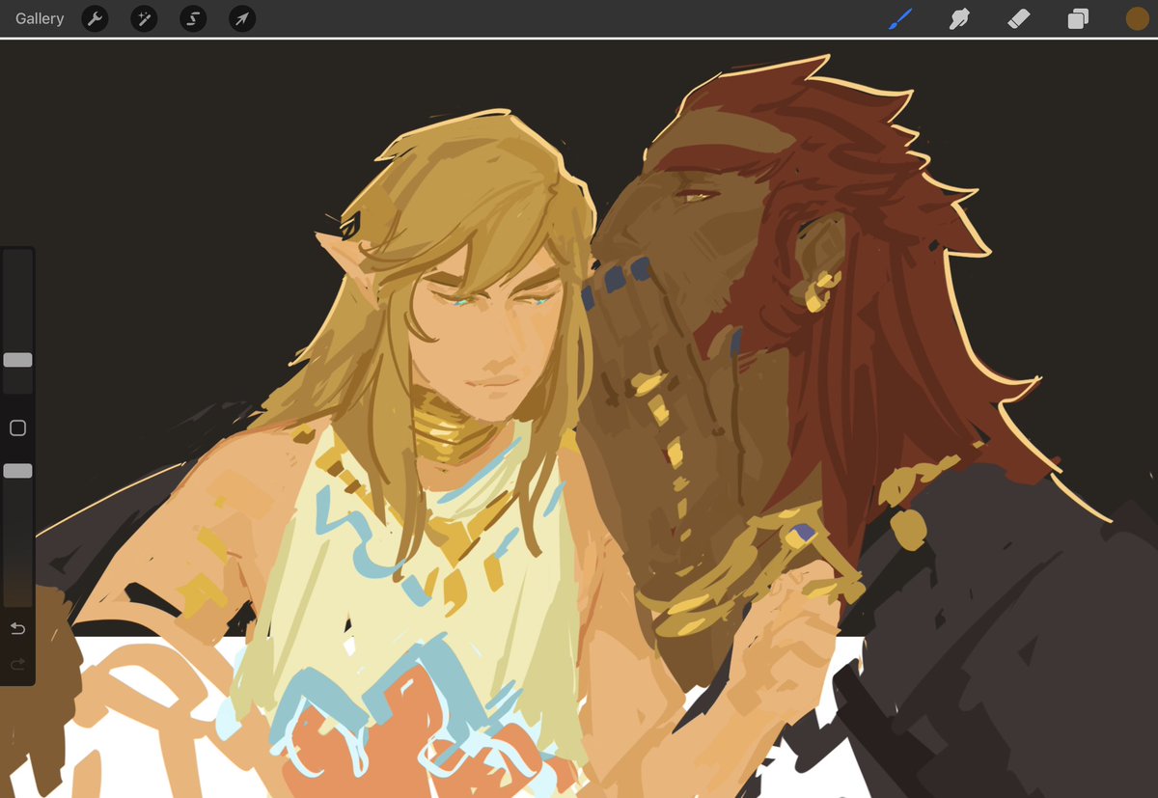
Task: Open the brown active color picker
Action: [x=1137, y=18]
